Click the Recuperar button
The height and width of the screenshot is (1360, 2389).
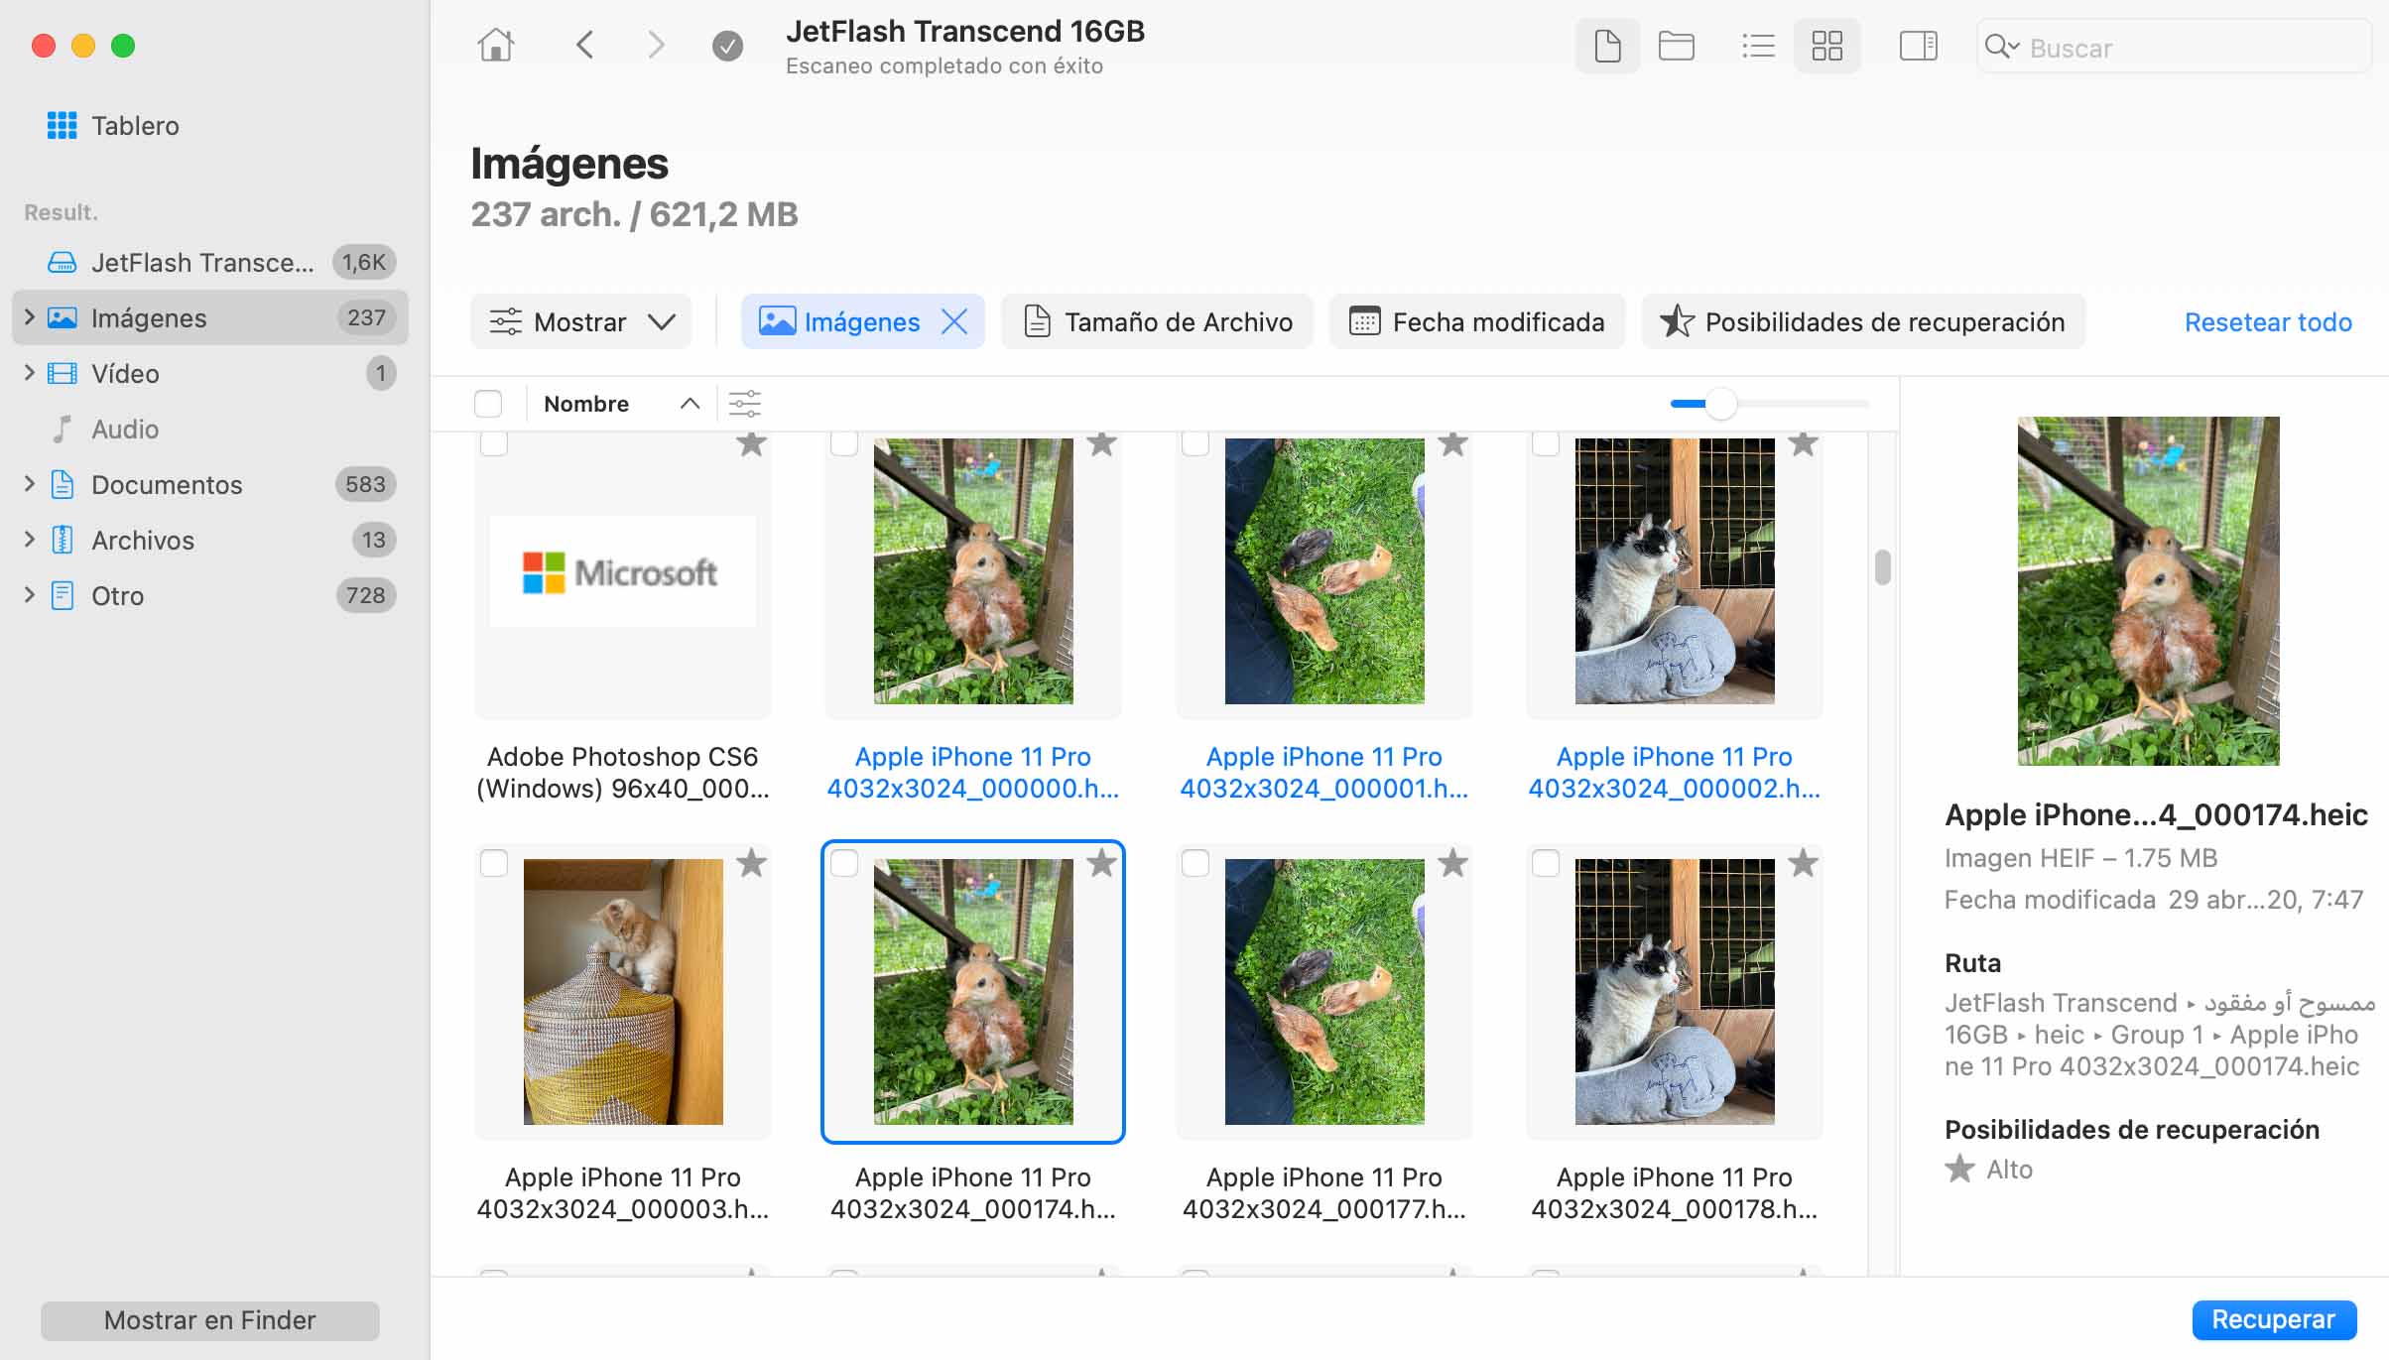click(x=2274, y=1319)
